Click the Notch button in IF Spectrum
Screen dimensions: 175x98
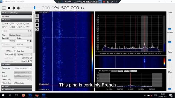(127, 71)
